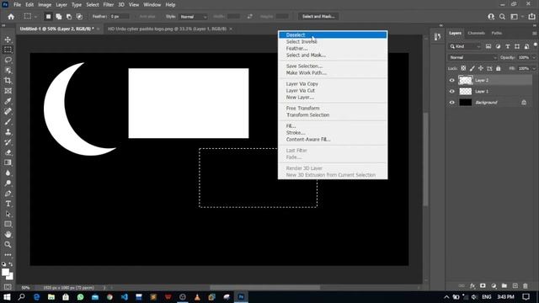Screen dimensions: 539x303
Task: Open the Style Normal dropdown
Action: pos(193,17)
